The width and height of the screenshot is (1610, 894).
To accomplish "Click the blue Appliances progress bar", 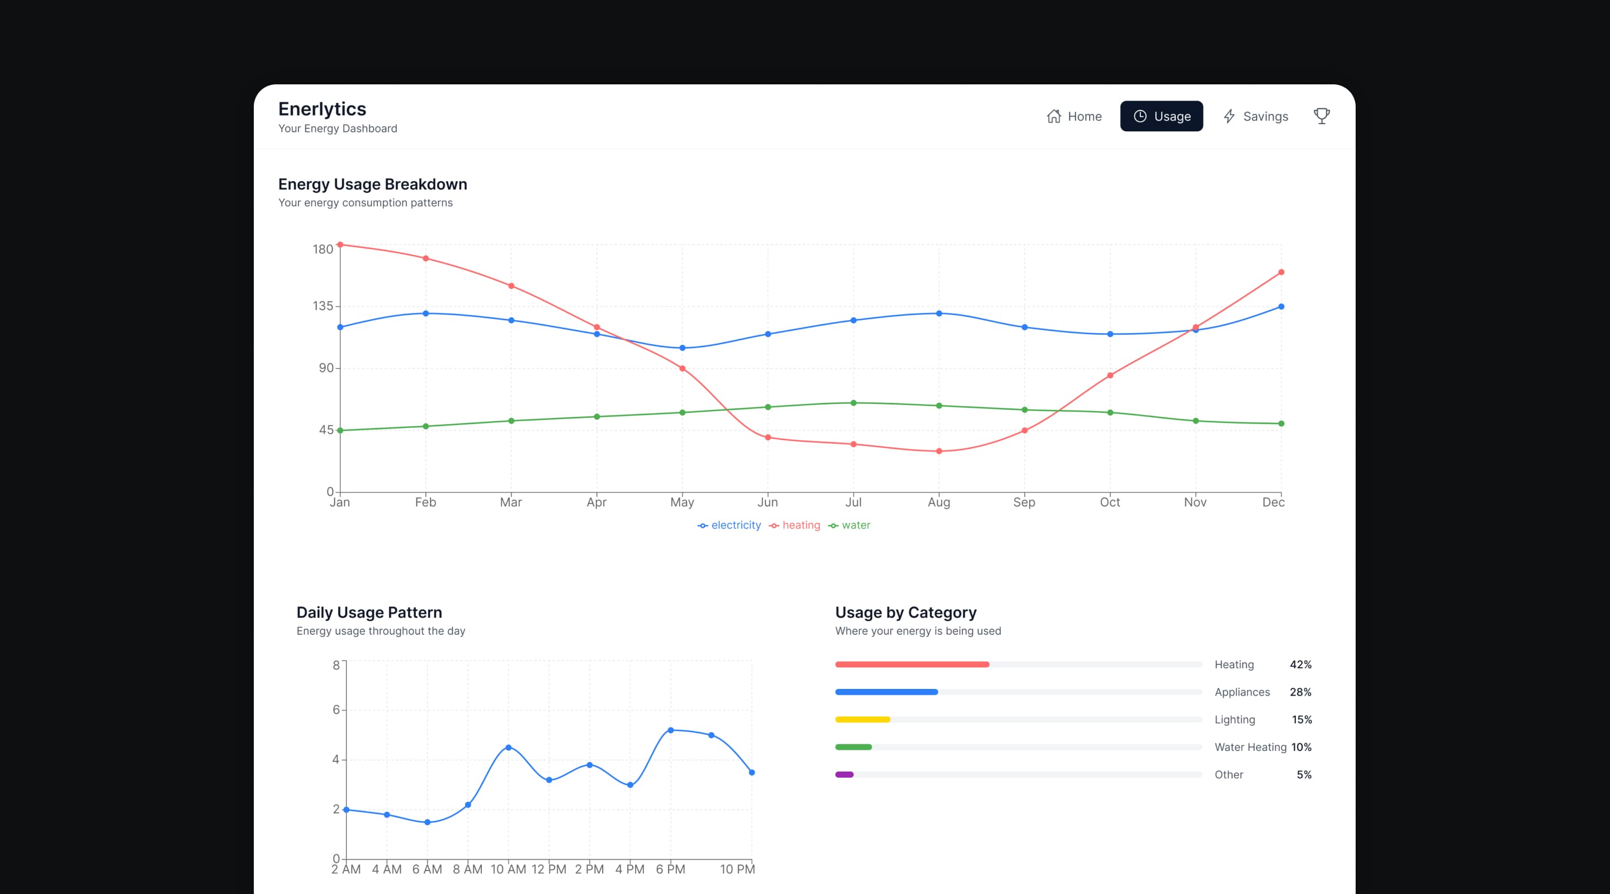I will point(886,692).
